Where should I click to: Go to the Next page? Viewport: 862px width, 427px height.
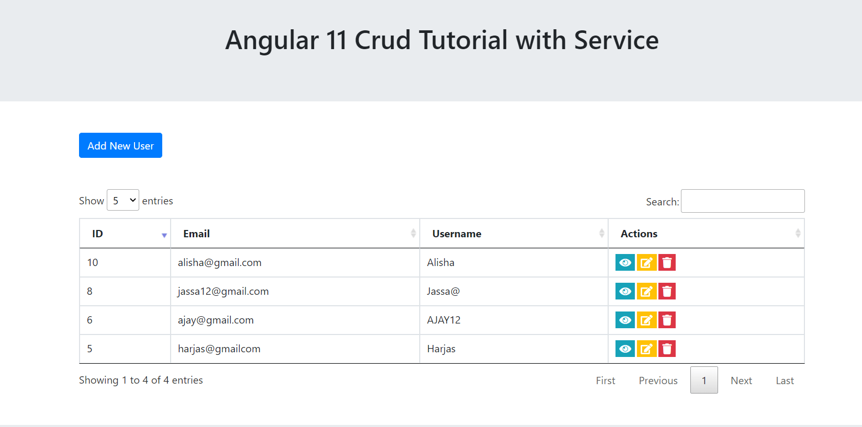[741, 380]
